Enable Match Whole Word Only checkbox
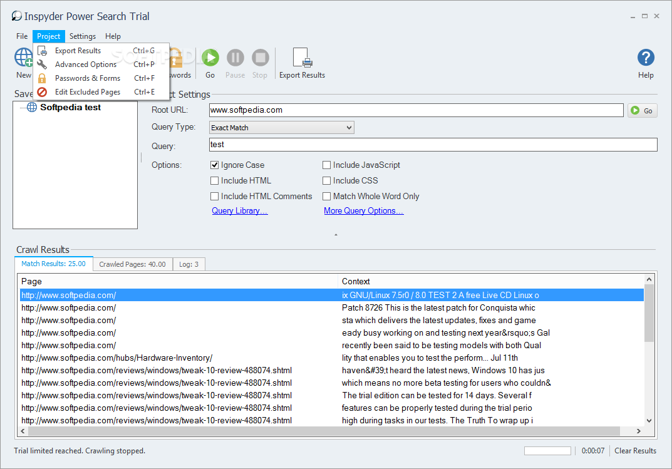The height and width of the screenshot is (469, 672). 326,196
